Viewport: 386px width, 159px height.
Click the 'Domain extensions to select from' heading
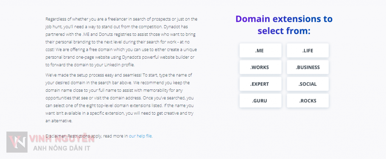(284, 25)
